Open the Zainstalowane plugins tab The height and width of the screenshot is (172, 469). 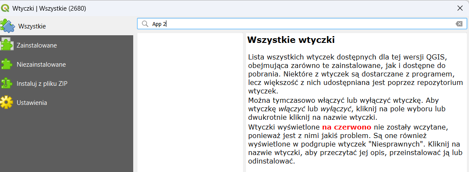tap(66, 45)
